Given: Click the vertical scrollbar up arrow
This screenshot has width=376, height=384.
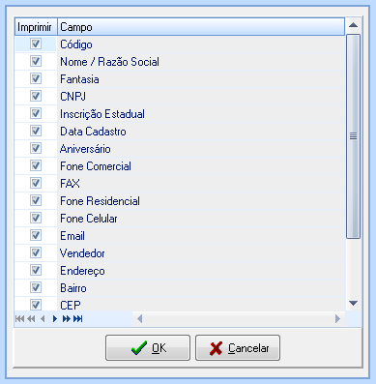Looking at the screenshot, I should coord(354,25).
